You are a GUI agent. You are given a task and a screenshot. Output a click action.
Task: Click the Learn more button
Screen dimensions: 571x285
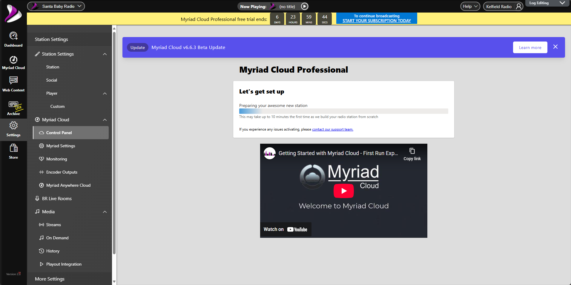coord(530,47)
